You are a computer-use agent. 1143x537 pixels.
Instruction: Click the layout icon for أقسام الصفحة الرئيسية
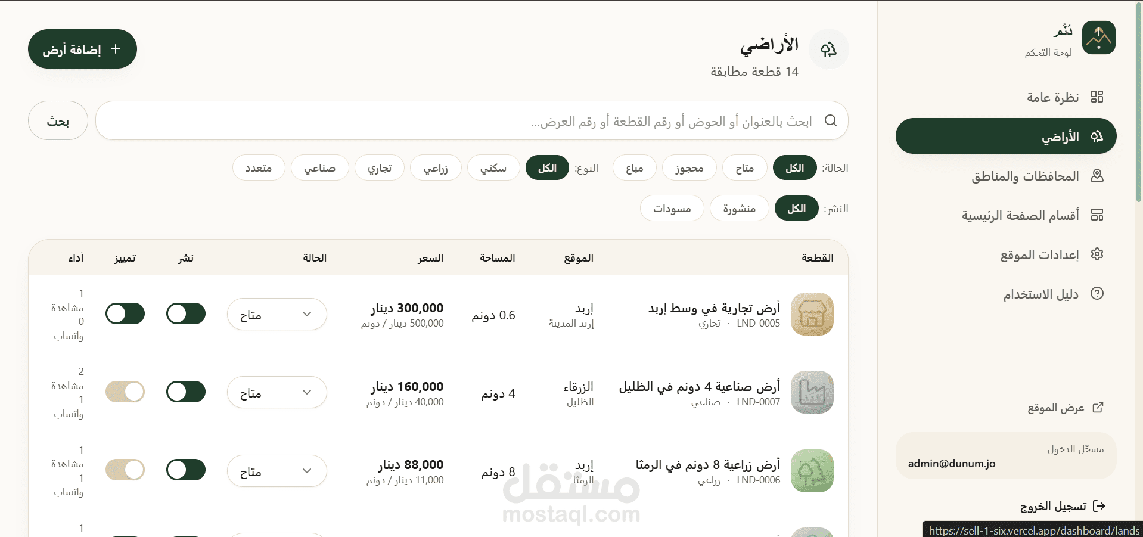pos(1097,215)
